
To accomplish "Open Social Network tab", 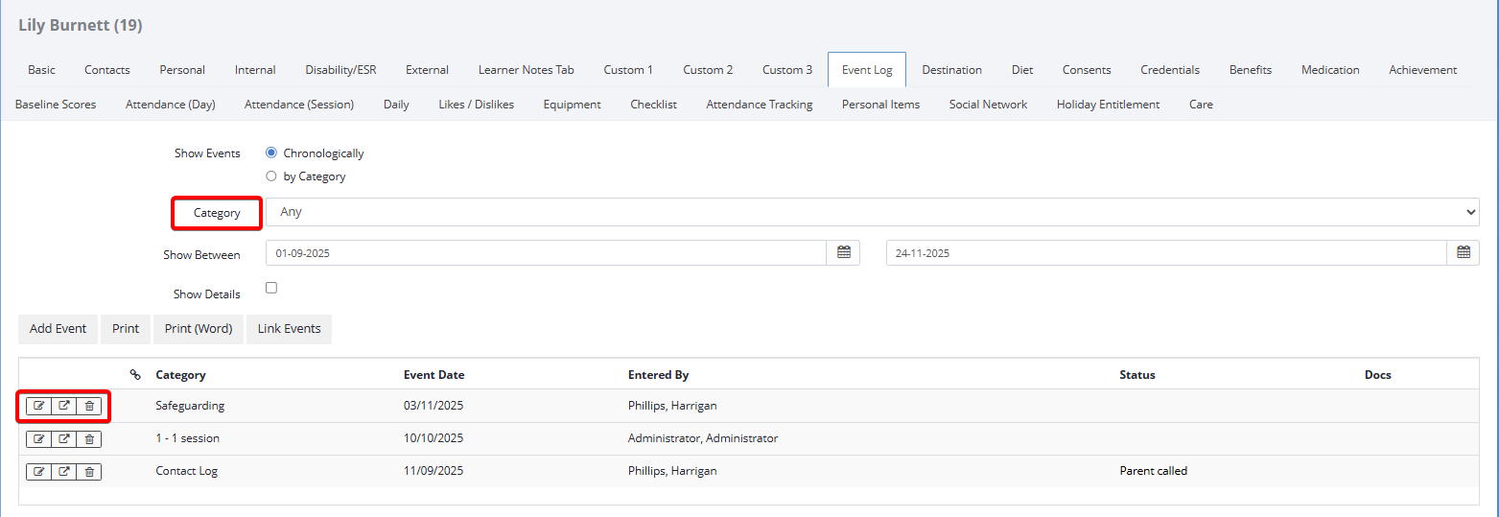I will [x=988, y=105].
